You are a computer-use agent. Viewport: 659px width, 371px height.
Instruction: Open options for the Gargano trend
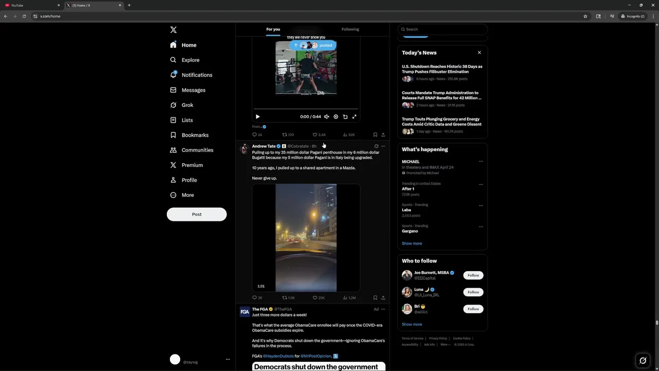point(481,227)
